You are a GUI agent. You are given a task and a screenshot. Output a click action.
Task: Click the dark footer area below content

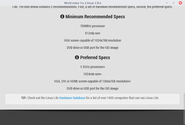[x=92, y=117]
